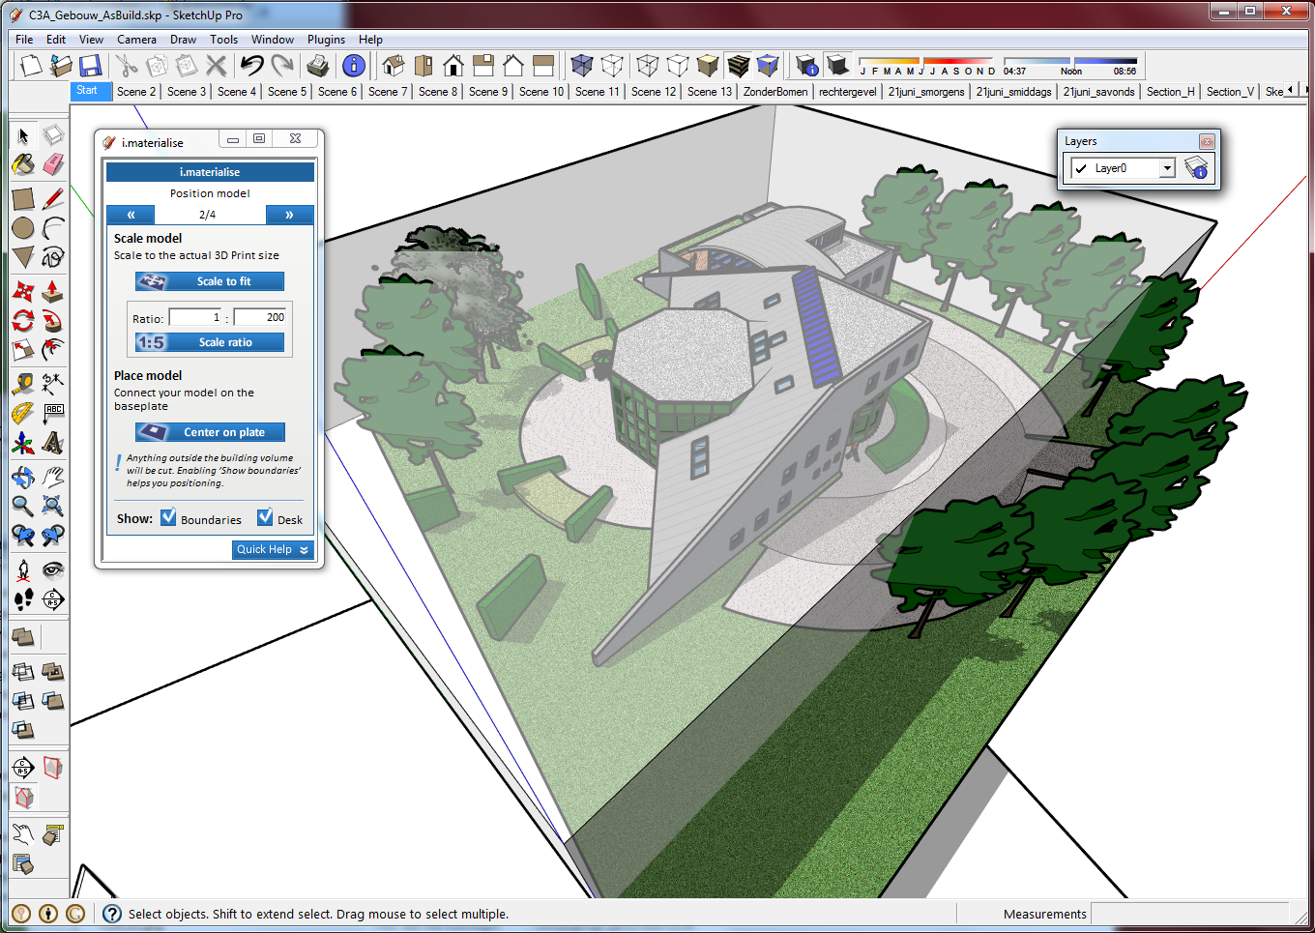Screen dimensions: 1315x933
Task: Go to previous i.materialise step
Action: click(131, 215)
